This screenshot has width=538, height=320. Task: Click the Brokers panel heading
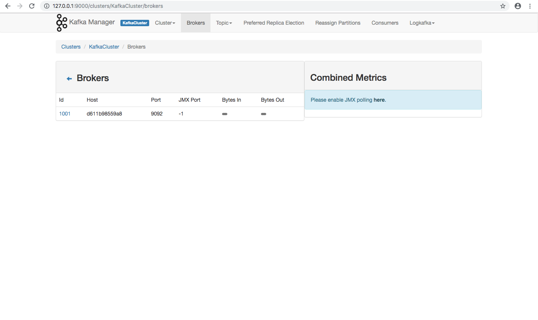93,78
